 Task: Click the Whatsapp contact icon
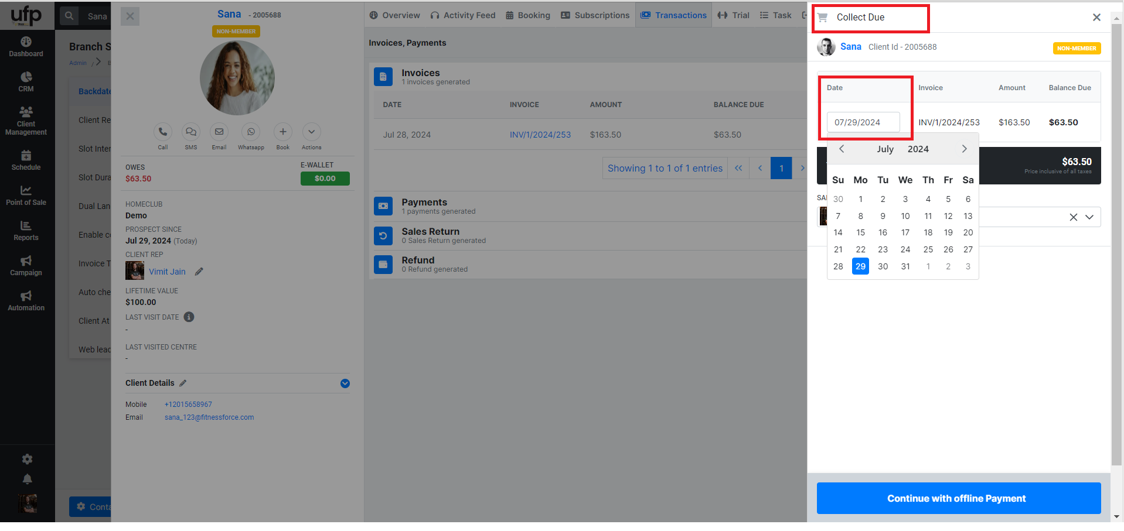pos(251,132)
